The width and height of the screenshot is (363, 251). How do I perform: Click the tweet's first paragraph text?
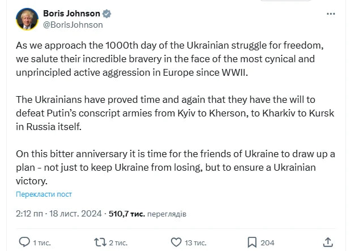pyautogui.click(x=176, y=59)
